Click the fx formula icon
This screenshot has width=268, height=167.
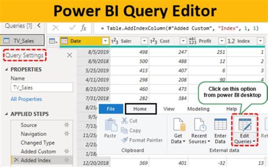pyautogui.click(x=84, y=27)
